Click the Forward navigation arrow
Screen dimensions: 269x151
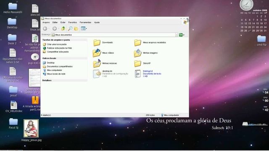(x=54, y=29)
